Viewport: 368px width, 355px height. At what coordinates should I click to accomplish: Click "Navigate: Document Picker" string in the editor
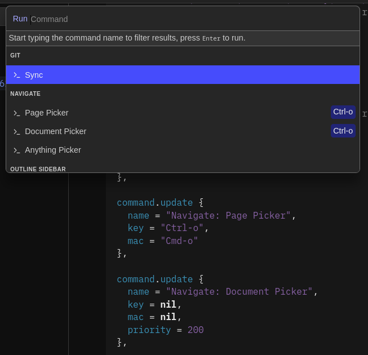(239, 291)
